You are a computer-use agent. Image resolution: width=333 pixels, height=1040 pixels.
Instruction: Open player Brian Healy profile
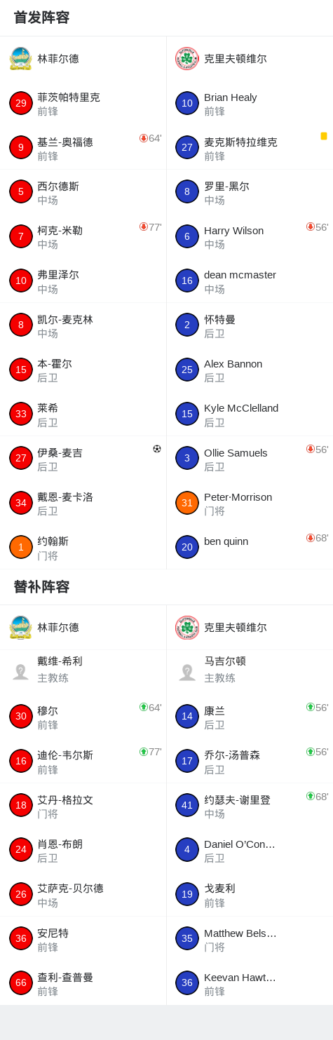click(250, 103)
